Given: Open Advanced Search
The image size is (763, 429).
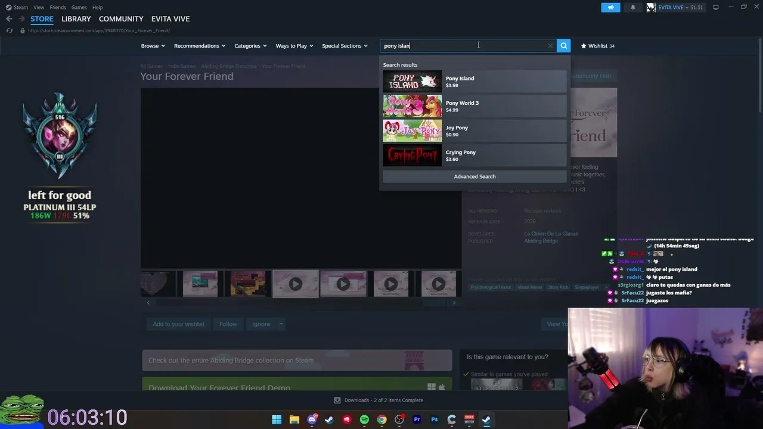Looking at the screenshot, I should point(474,176).
